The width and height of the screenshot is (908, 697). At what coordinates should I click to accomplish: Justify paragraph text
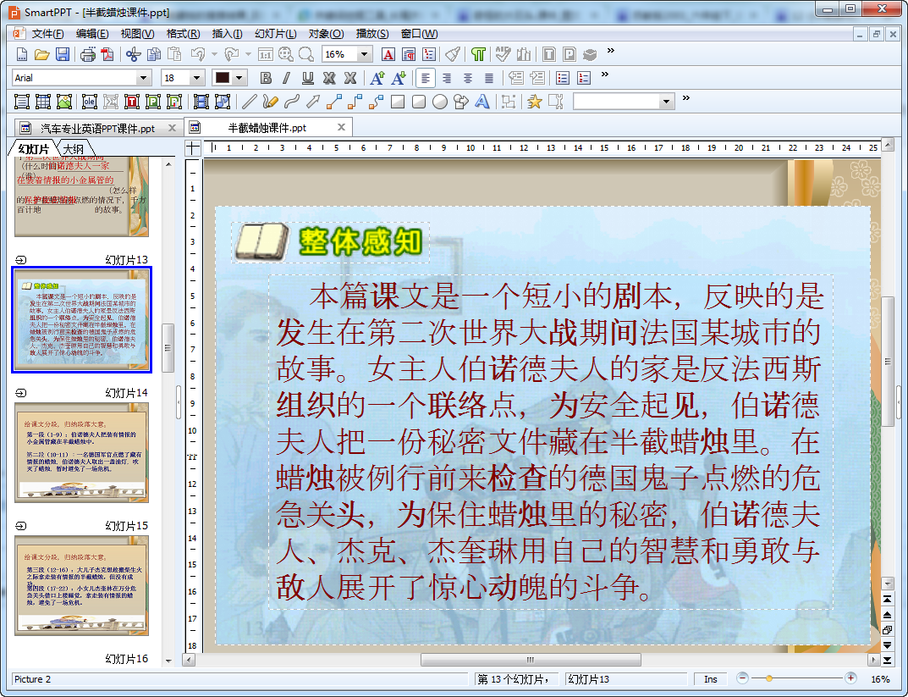click(489, 78)
